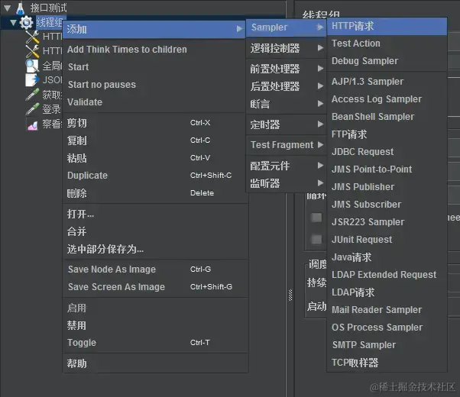This screenshot has width=460, height=397.
Task: Open the Sampler submenu
Action: pyautogui.click(x=286, y=27)
